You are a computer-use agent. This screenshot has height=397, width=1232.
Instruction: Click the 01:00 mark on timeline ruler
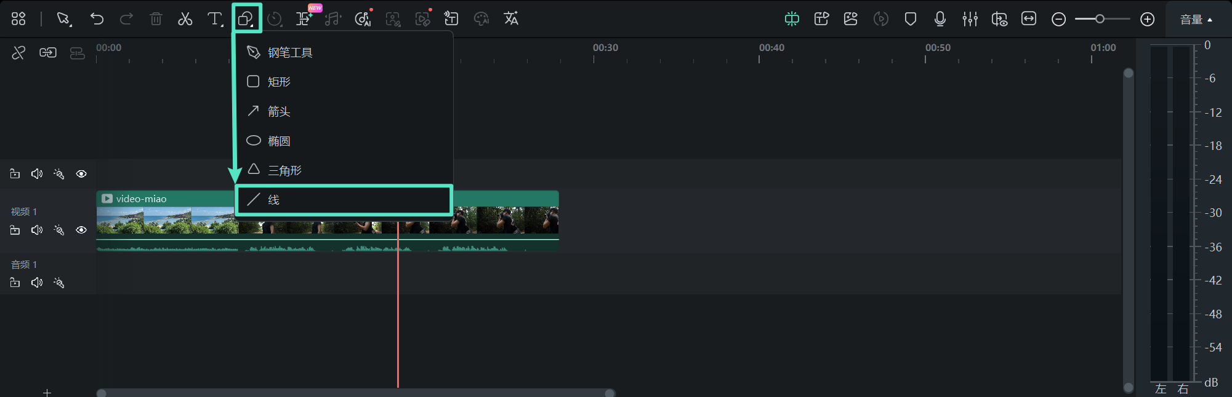coord(1103,48)
